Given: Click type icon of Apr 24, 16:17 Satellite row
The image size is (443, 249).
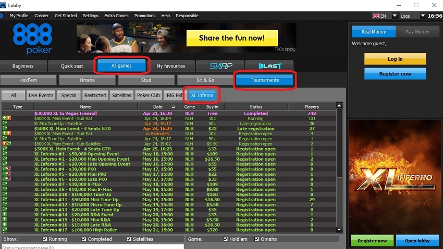Looking at the screenshot, I should [5, 123].
